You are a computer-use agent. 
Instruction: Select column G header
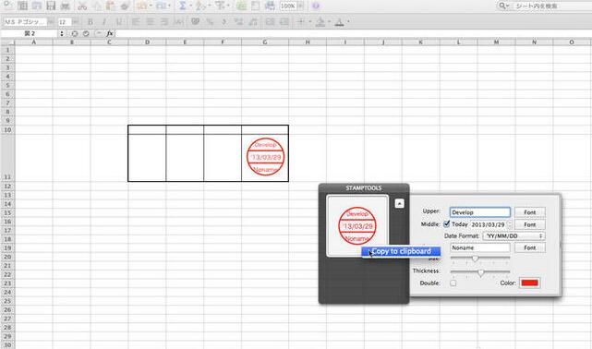[x=265, y=42]
